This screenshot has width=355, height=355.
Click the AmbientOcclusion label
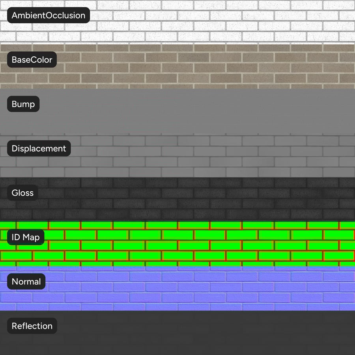[x=49, y=15]
